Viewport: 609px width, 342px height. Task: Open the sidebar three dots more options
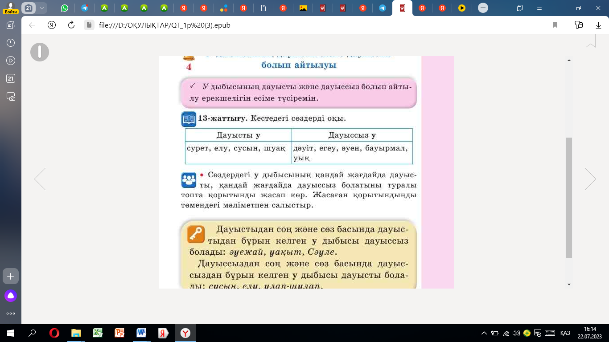coord(11,313)
